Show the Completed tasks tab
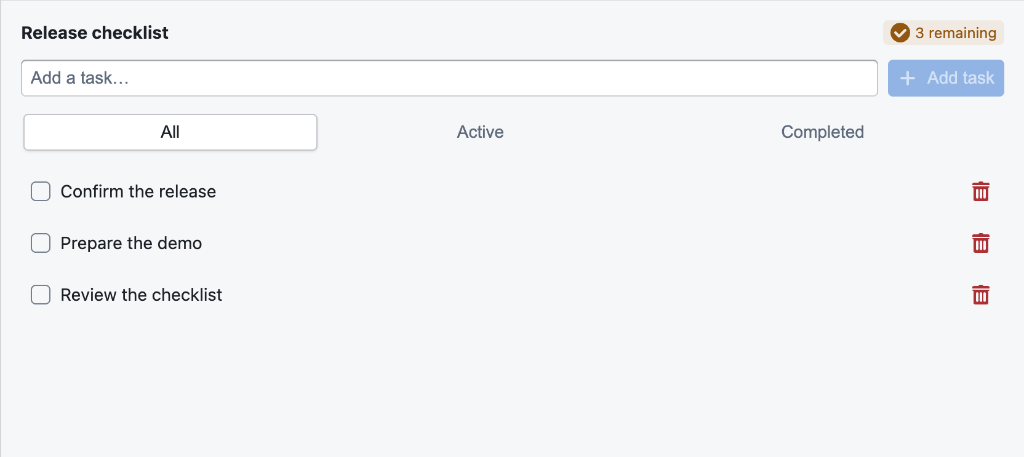 click(x=822, y=132)
